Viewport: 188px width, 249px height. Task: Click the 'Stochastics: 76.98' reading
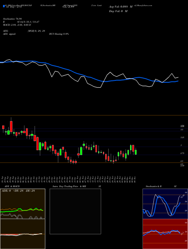coord(12,19)
